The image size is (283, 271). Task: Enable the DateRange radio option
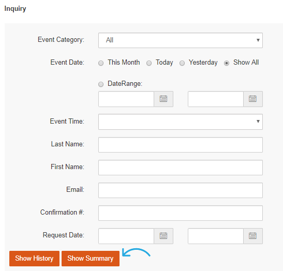[101, 84]
